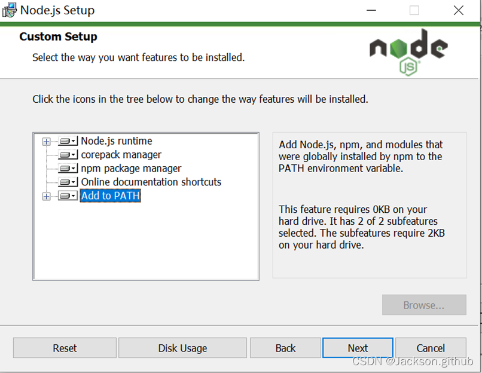Click the Node.js logo in the header
Viewport: 482px width, 373px height.
click(x=408, y=51)
